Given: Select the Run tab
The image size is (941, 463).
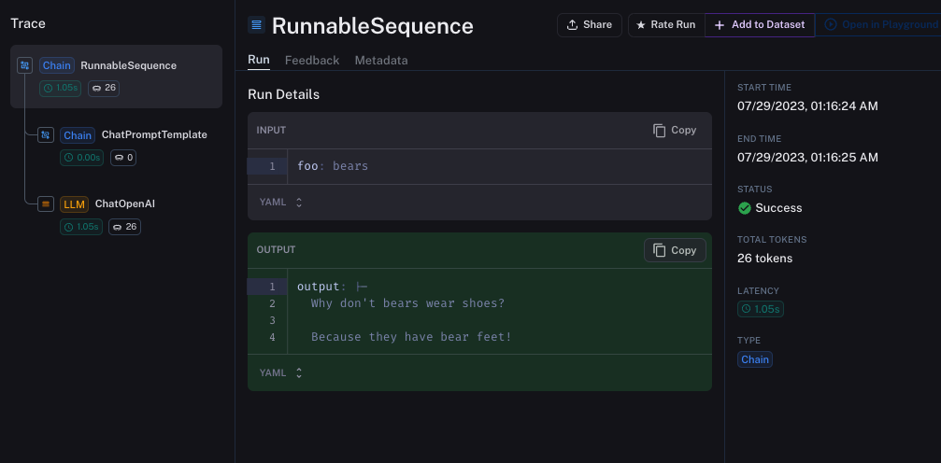Looking at the screenshot, I should click(x=258, y=61).
